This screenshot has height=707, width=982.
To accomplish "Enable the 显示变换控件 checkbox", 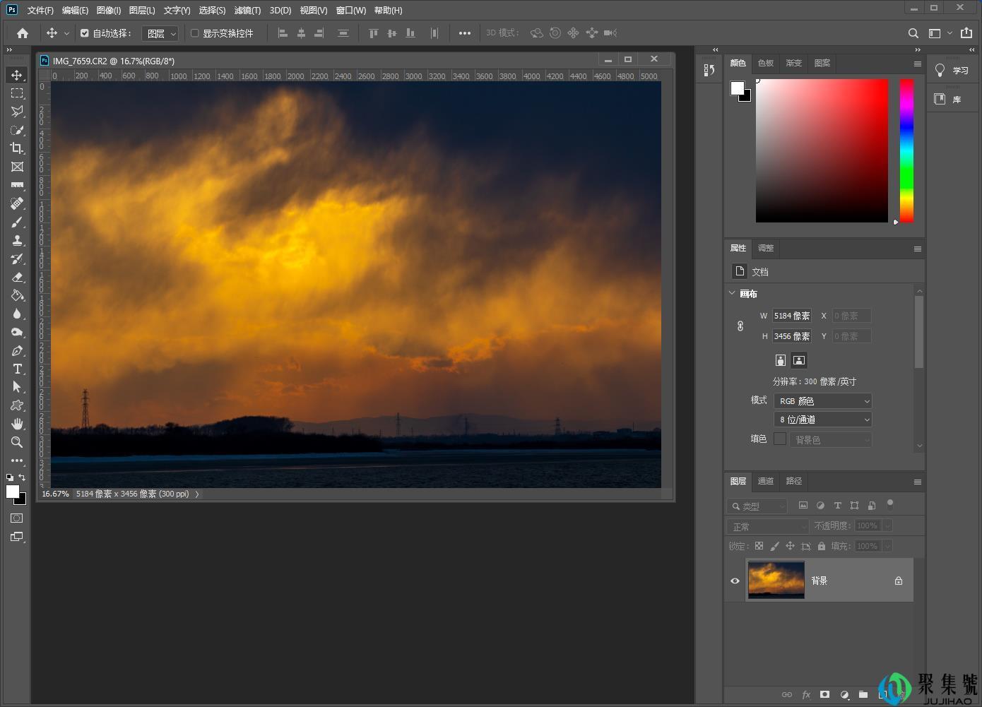I will [x=194, y=33].
